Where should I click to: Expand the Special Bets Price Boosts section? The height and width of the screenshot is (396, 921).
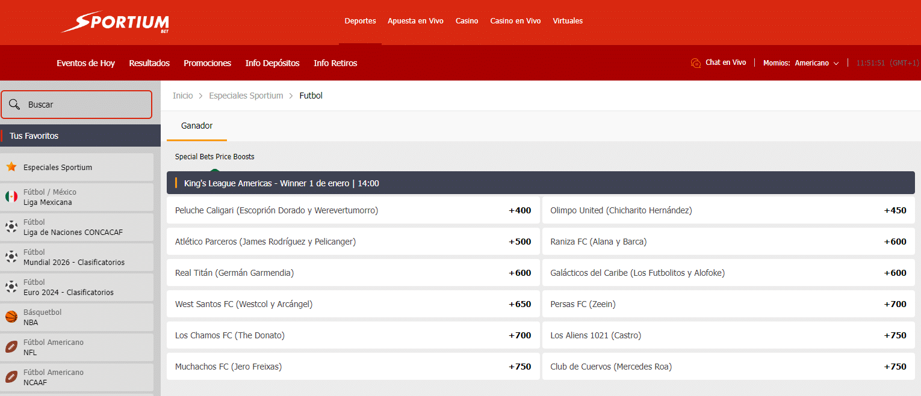point(215,157)
